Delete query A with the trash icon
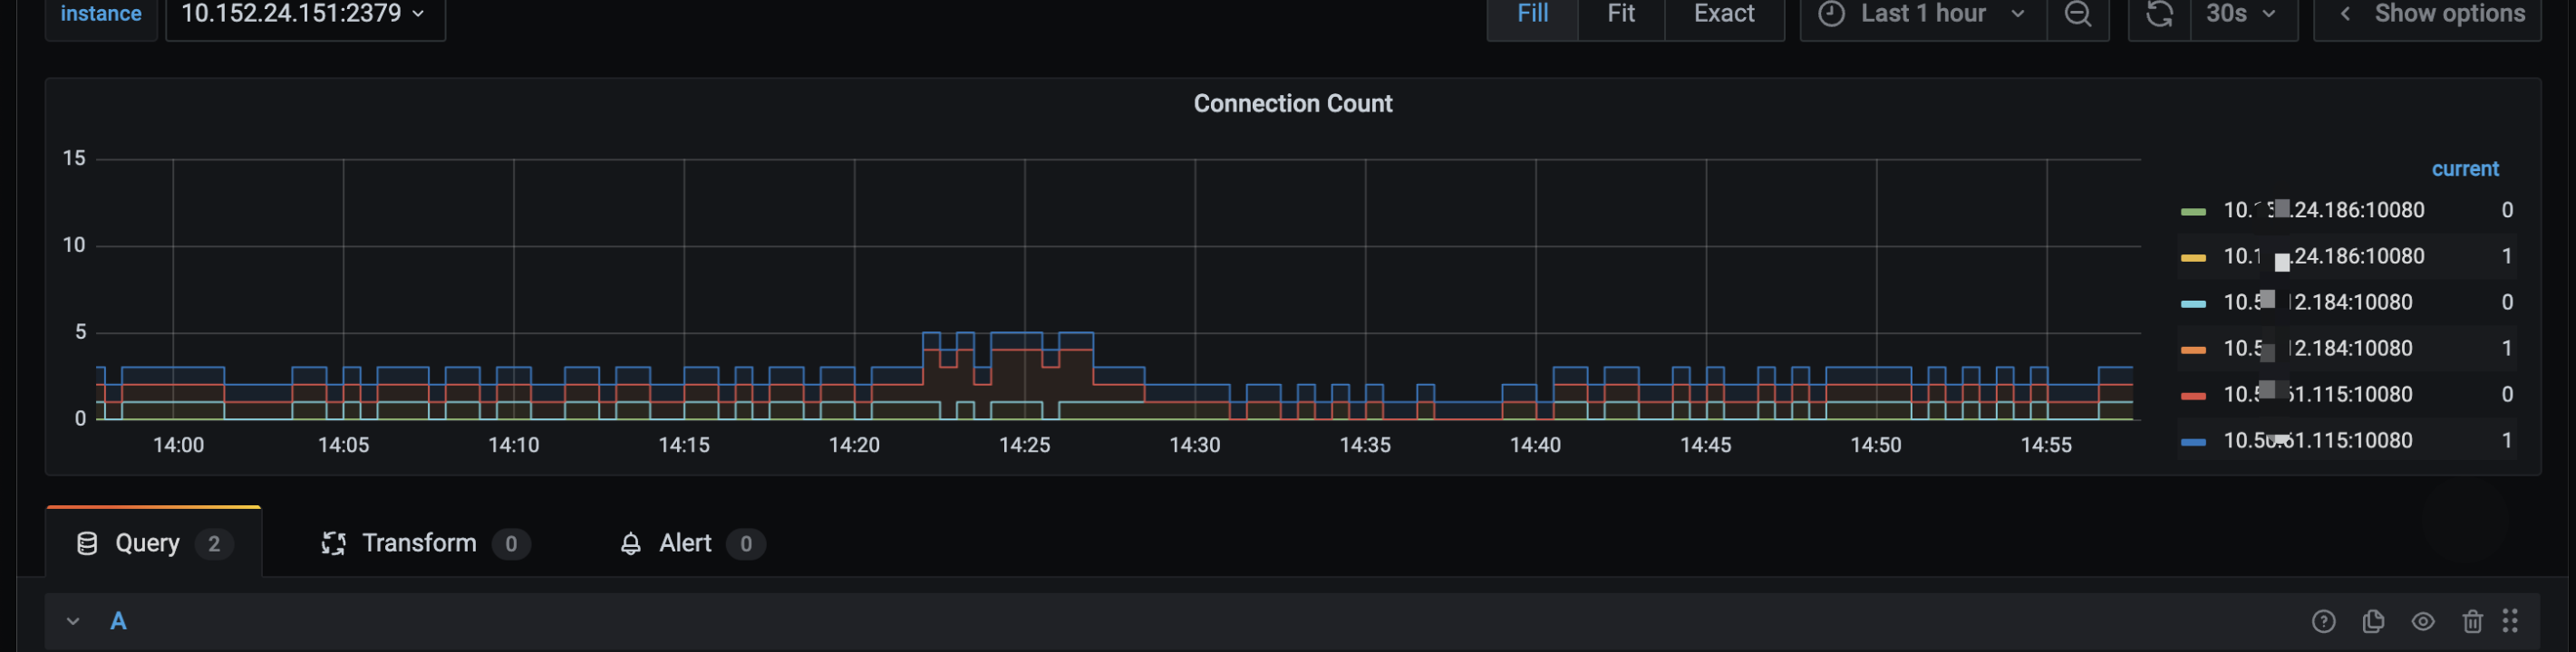This screenshot has width=2576, height=652. coord(2472,621)
